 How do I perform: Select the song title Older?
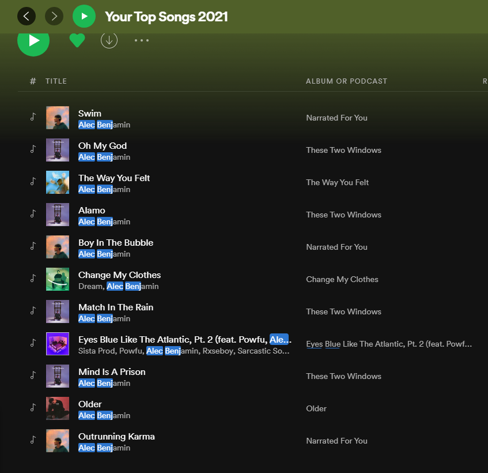(90, 404)
